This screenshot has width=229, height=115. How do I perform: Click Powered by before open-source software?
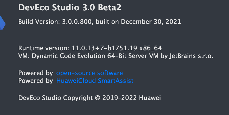[36, 73]
